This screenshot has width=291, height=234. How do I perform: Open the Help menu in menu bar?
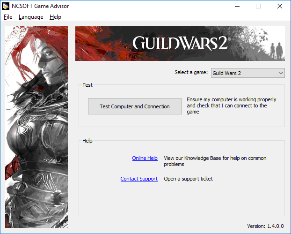(55, 17)
